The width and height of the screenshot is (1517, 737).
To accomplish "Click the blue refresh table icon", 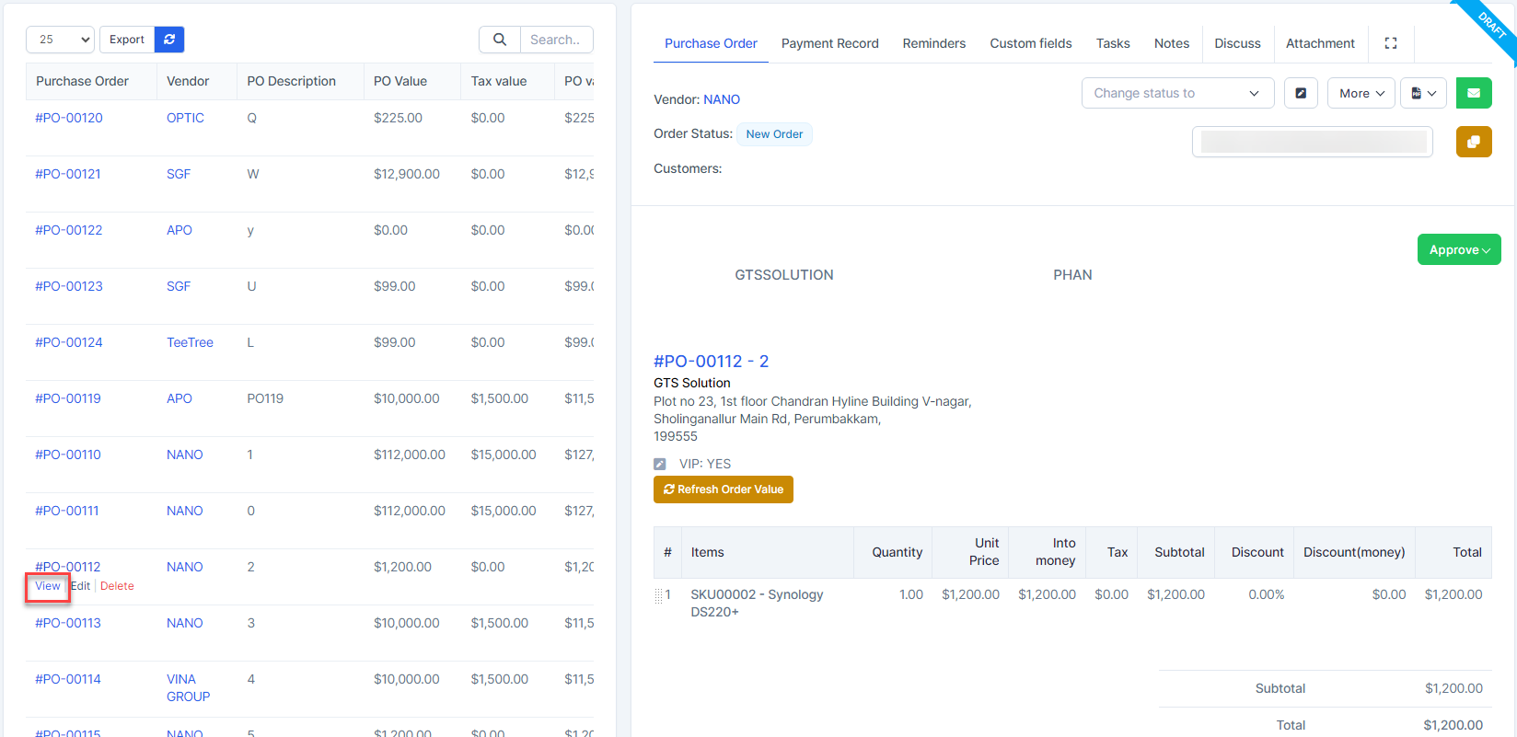I will coord(169,40).
